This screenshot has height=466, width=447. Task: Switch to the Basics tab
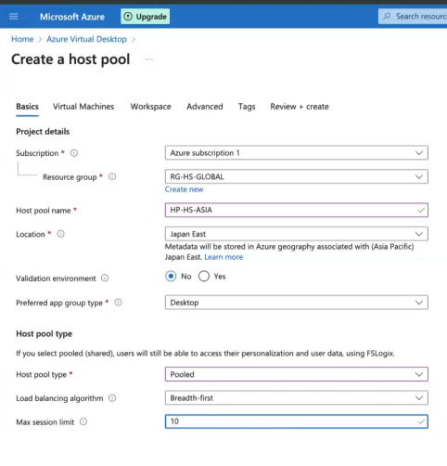pos(27,107)
